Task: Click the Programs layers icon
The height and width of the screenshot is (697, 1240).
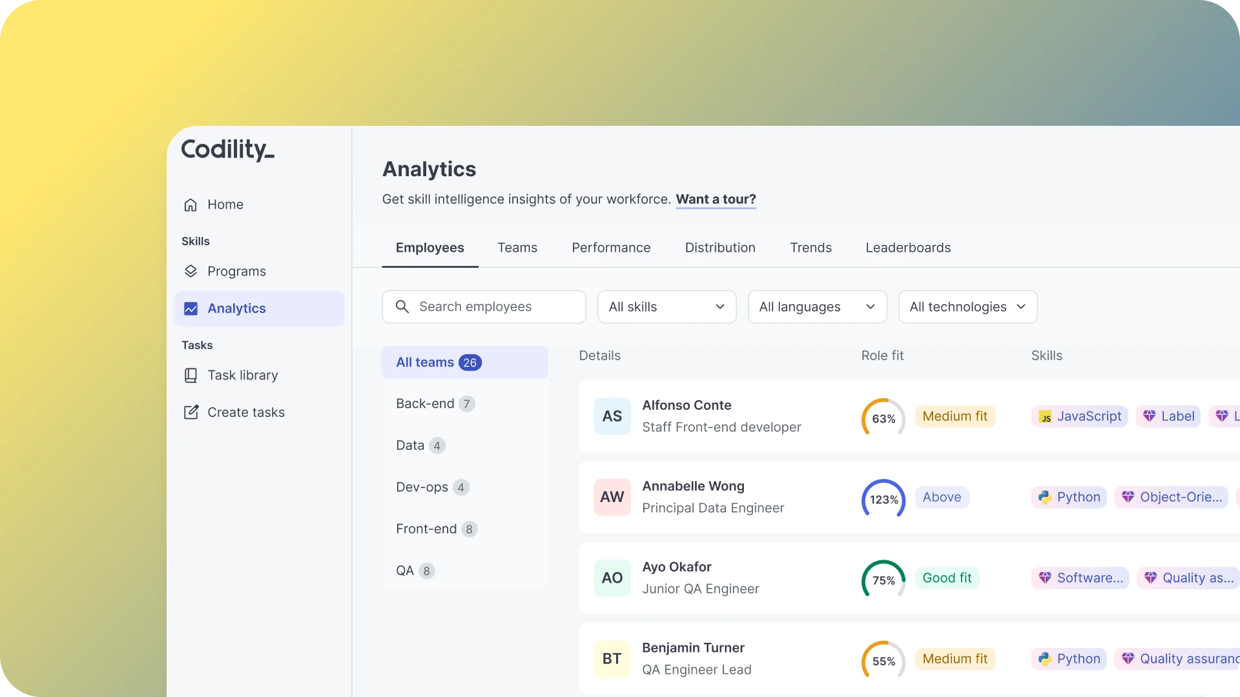Action: pos(191,271)
